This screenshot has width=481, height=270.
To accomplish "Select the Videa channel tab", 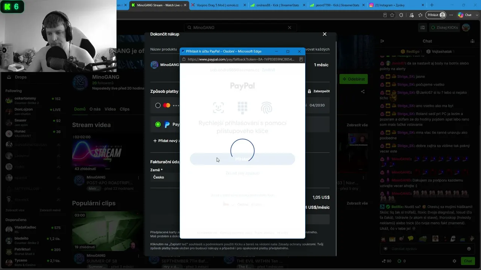I will coord(110,109).
